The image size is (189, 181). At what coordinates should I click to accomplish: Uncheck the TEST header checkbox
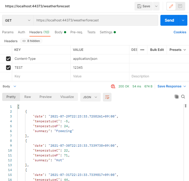8,68
